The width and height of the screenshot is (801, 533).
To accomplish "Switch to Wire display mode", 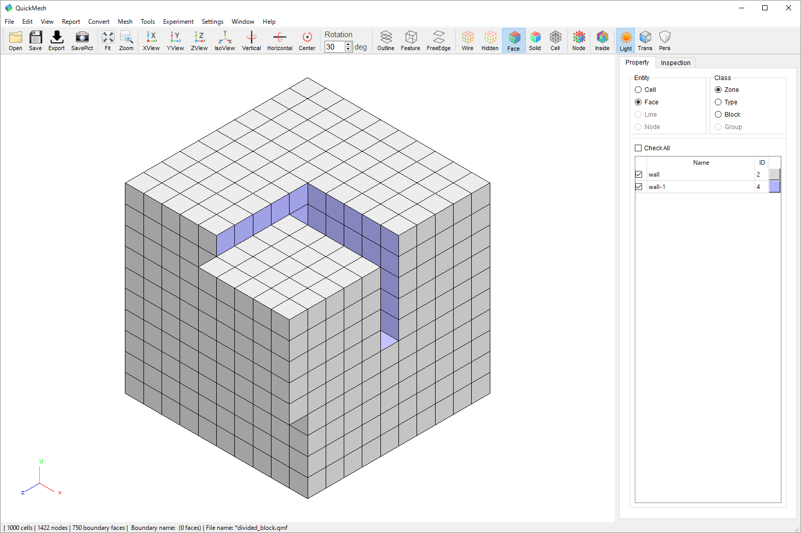I will coord(468,40).
